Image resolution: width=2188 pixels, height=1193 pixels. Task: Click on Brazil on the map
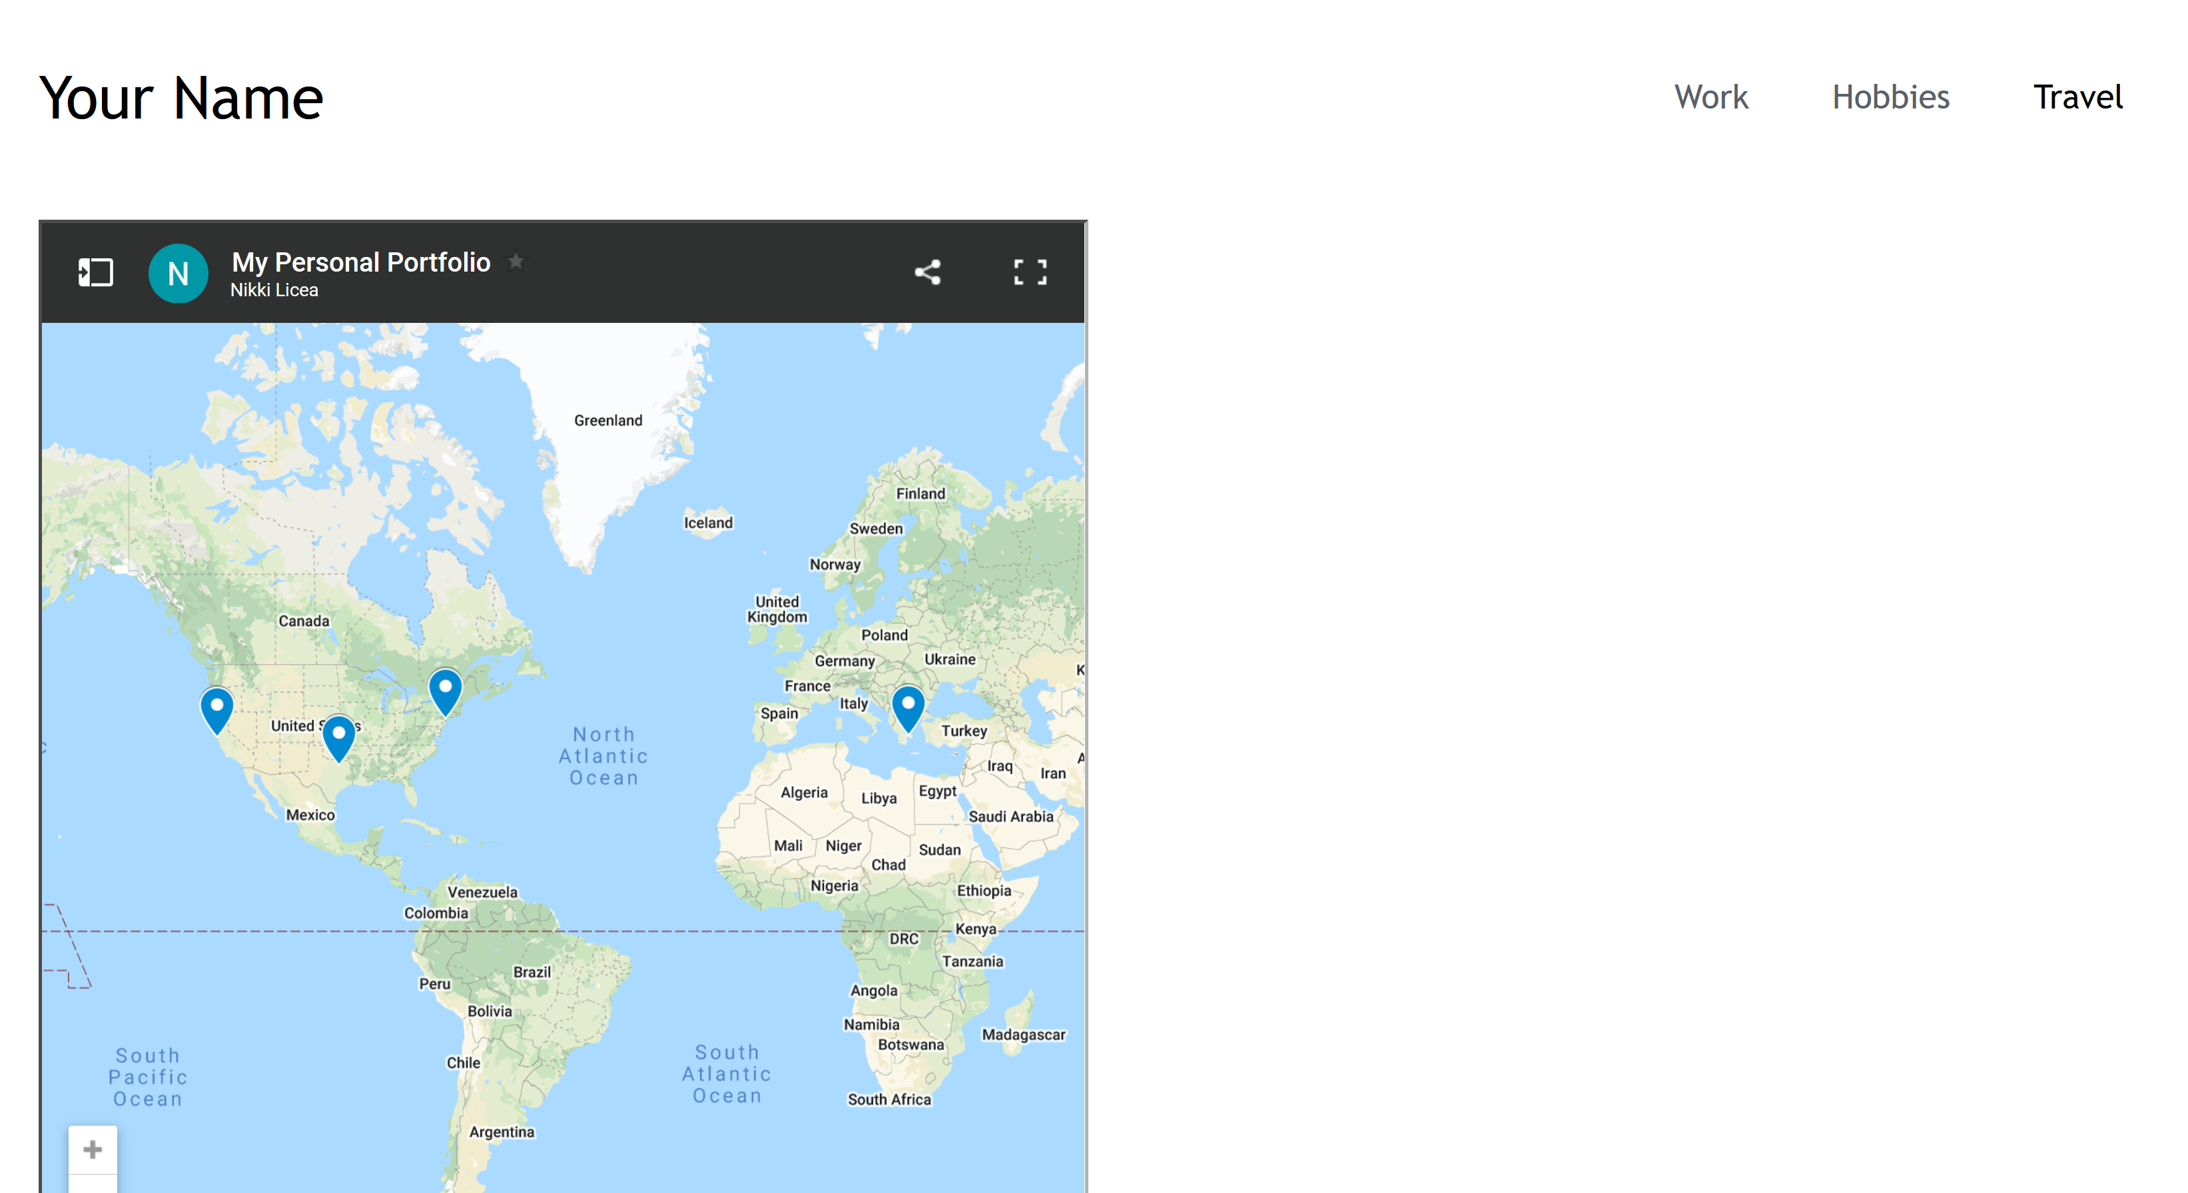532,972
